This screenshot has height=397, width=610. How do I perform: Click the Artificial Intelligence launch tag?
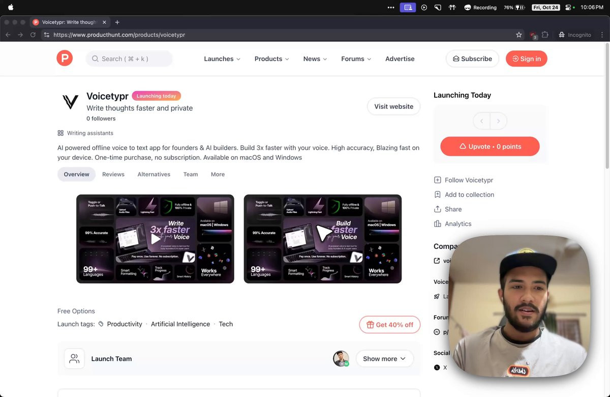[180, 324]
